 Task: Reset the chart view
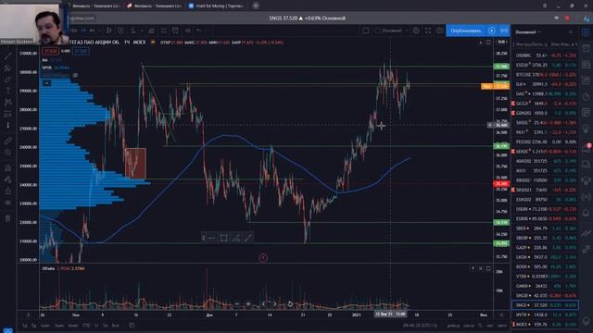click(290, 304)
